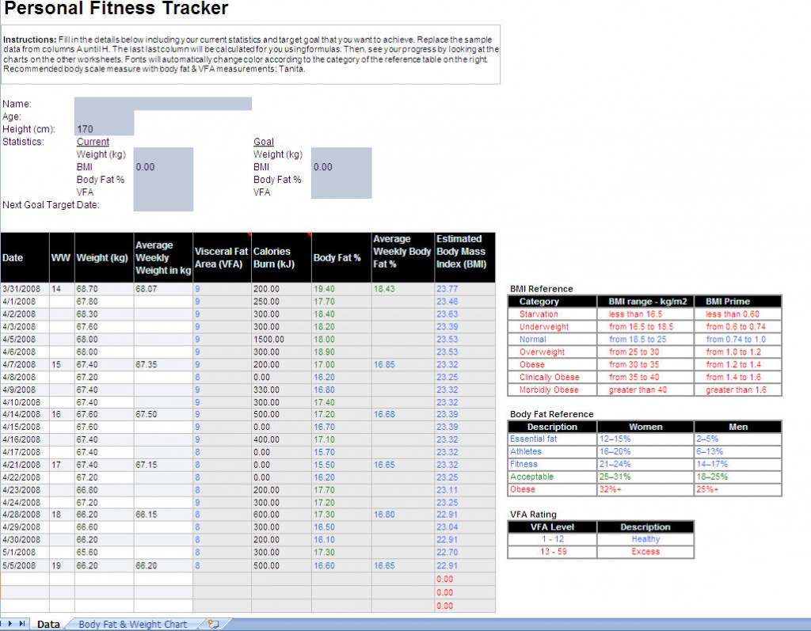Select the Healthy description cell
Screen dimensions: 811x631
point(645,539)
